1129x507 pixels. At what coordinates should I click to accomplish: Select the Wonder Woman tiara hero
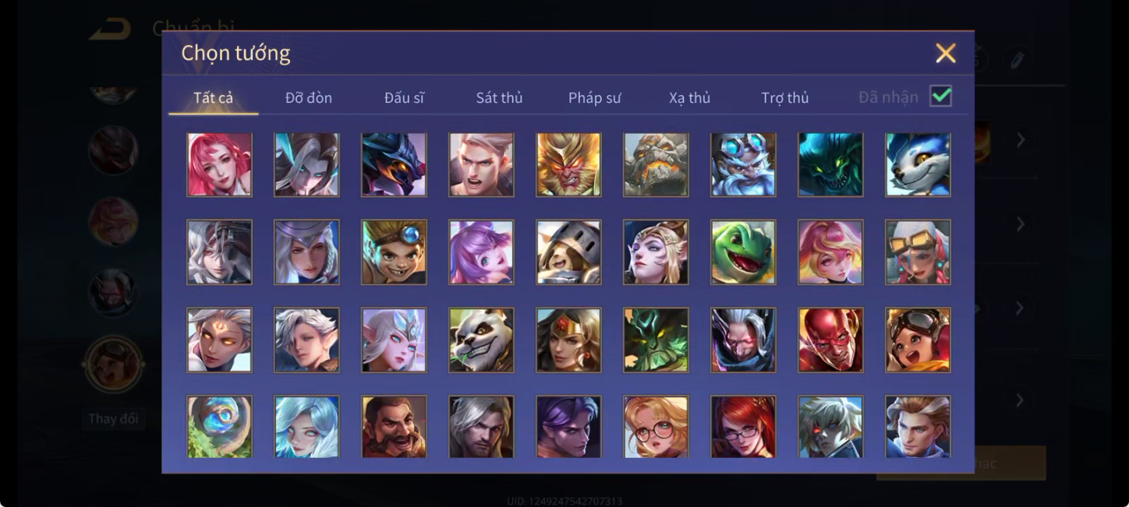pyautogui.click(x=568, y=340)
